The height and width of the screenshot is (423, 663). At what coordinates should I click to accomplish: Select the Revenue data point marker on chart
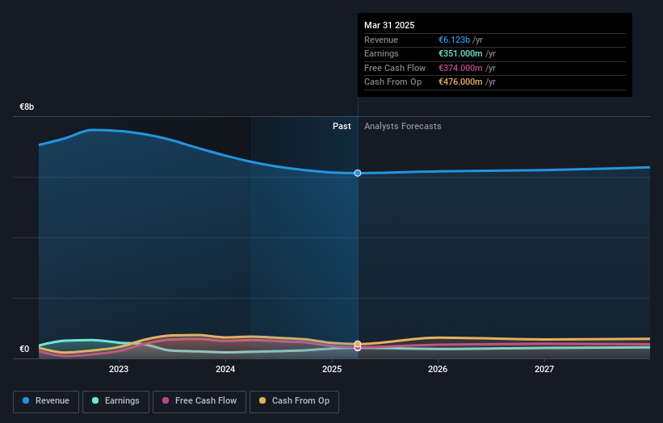358,174
